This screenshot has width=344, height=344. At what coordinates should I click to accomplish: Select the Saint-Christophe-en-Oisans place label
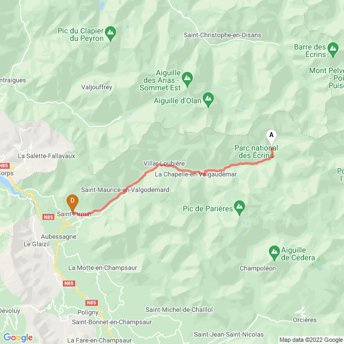[223, 35]
